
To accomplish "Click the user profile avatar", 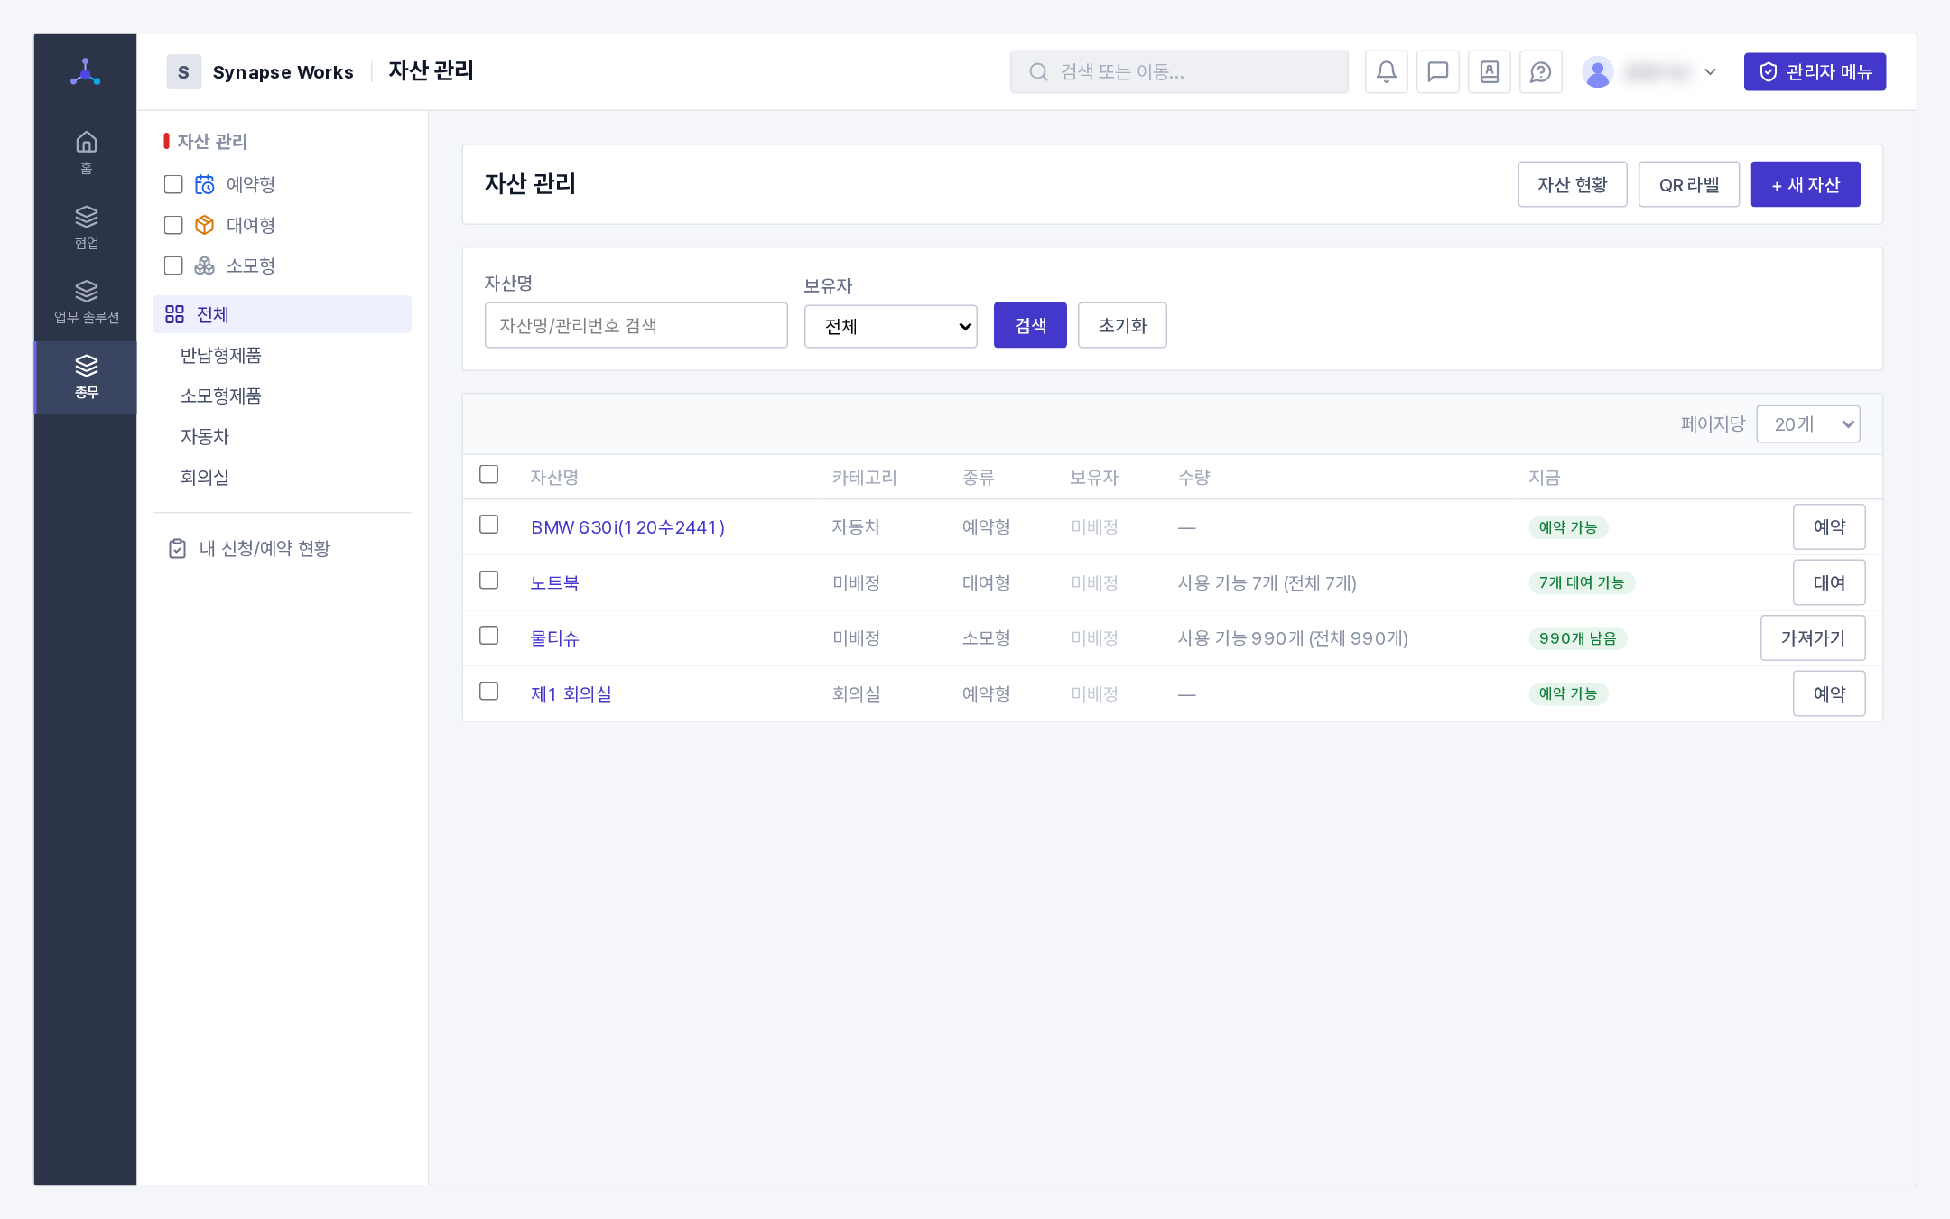I will (1598, 72).
